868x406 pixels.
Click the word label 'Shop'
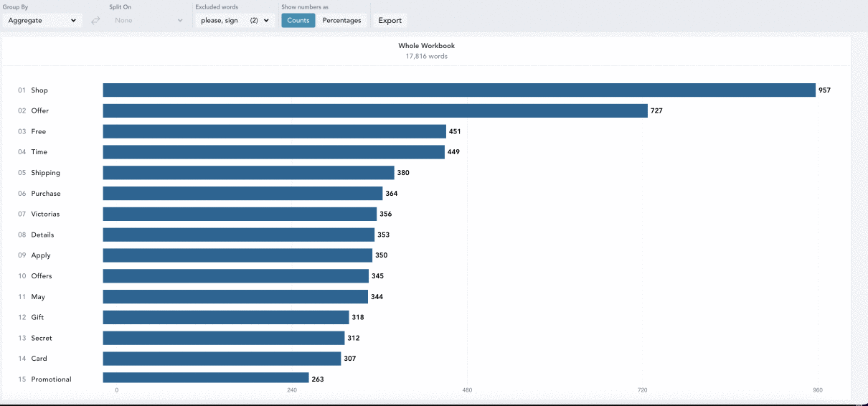coord(39,90)
